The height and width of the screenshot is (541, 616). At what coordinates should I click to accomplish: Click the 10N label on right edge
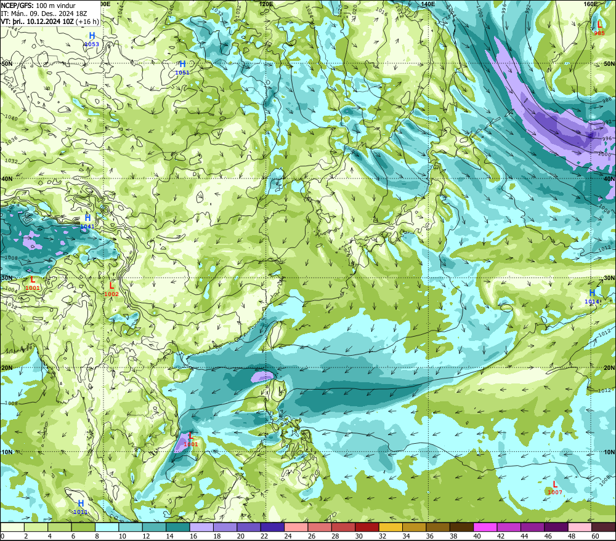coord(609,452)
